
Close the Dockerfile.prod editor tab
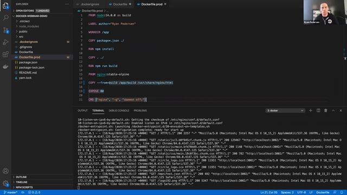coord(165,4)
